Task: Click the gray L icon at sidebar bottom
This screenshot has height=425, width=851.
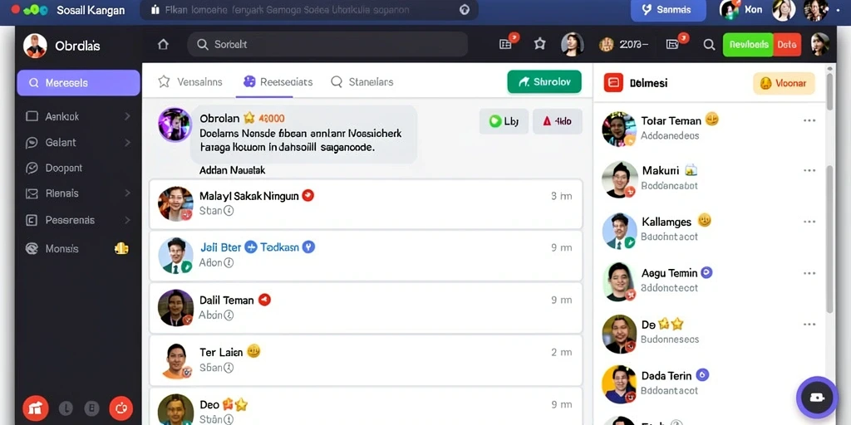Action: click(65, 408)
